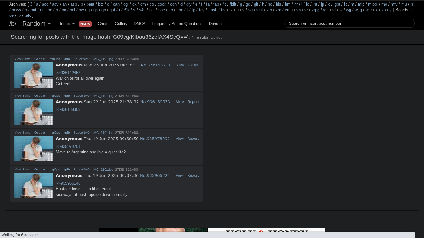Open the /sci/ archive link
This screenshot has width=424, height=238.
coord(152,10)
